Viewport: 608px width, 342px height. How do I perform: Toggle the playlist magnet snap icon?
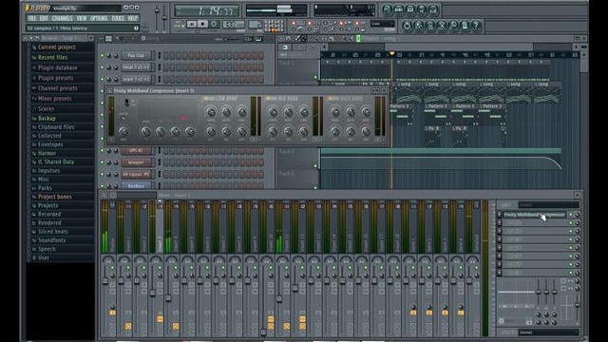(288, 38)
